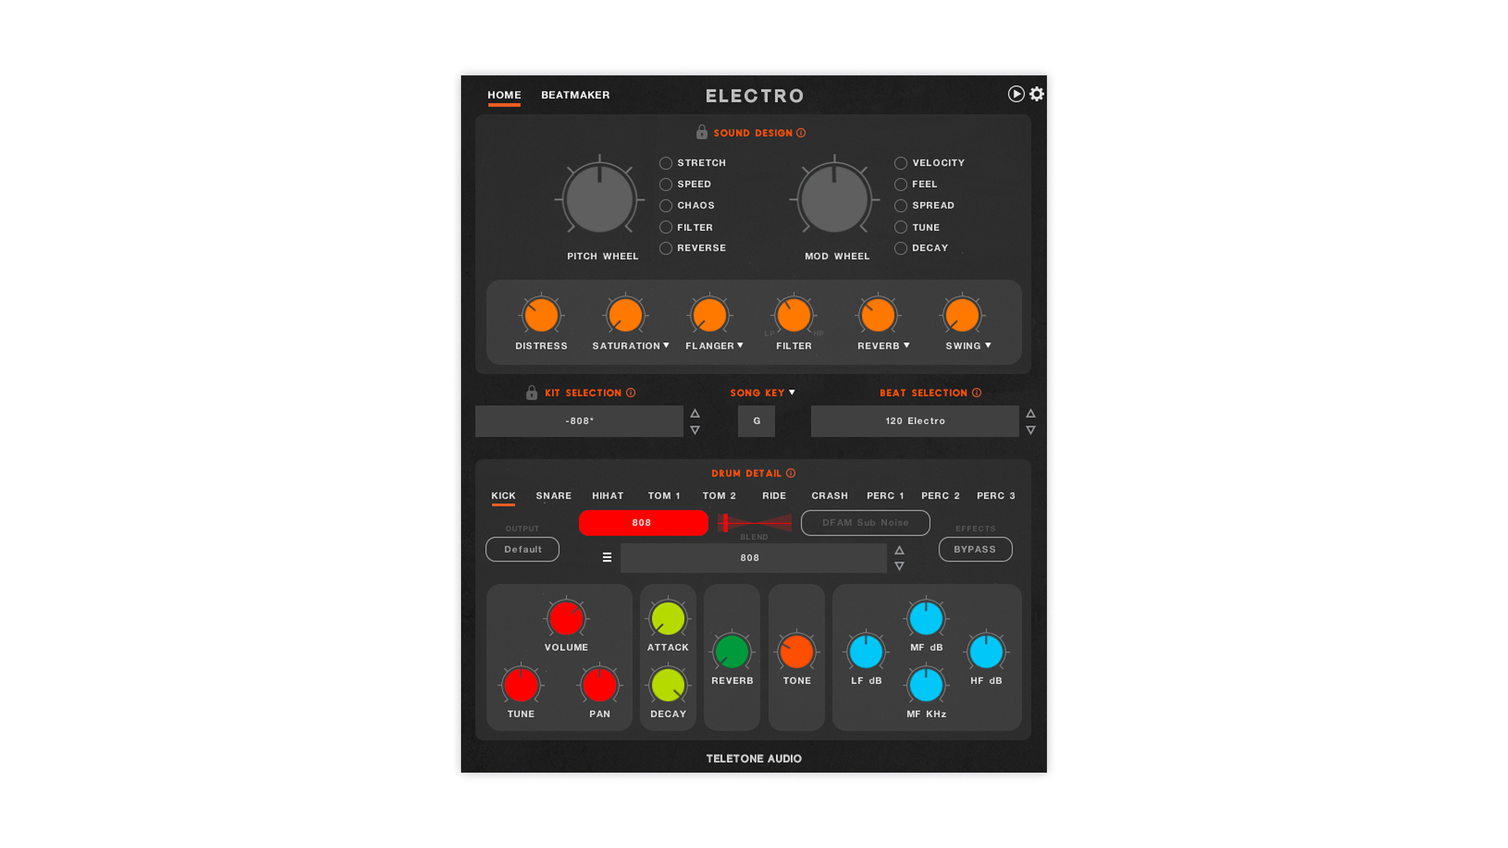Click the Sound Design info icon
The height and width of the screenshot is (848, 1508).
pos(801,133)
